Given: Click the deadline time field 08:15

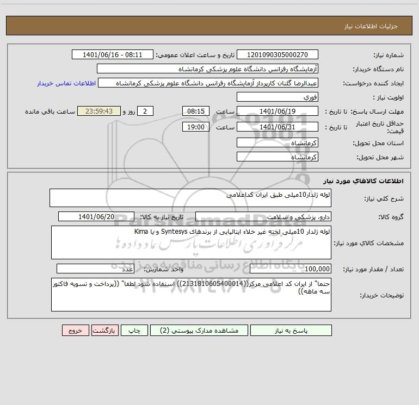Looking at the screenshot, I should pyautogui.click(x=195, y=111).
